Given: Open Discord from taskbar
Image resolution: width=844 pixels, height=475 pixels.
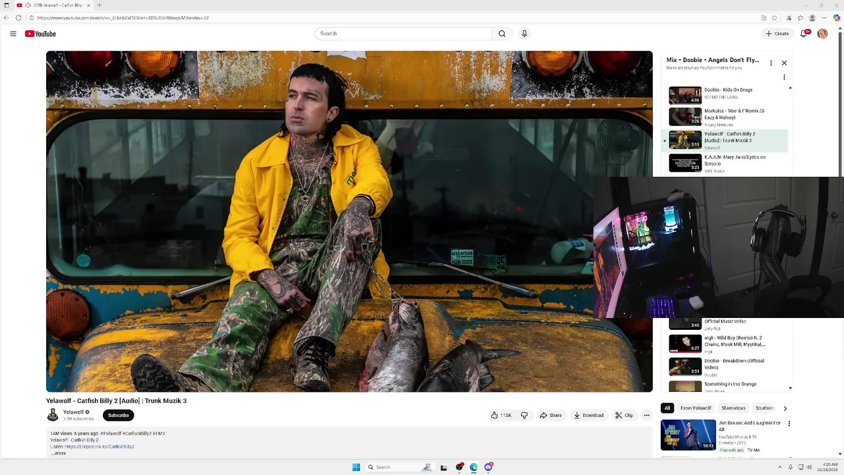Looking at the screenshot, I should (489, 467).
